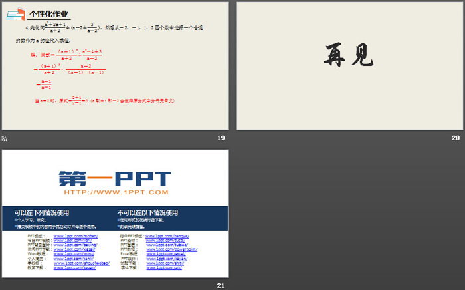Screen dimensions: 465x290
Task: Click the animation star icon below slide 19
Action: coord(5,138)
